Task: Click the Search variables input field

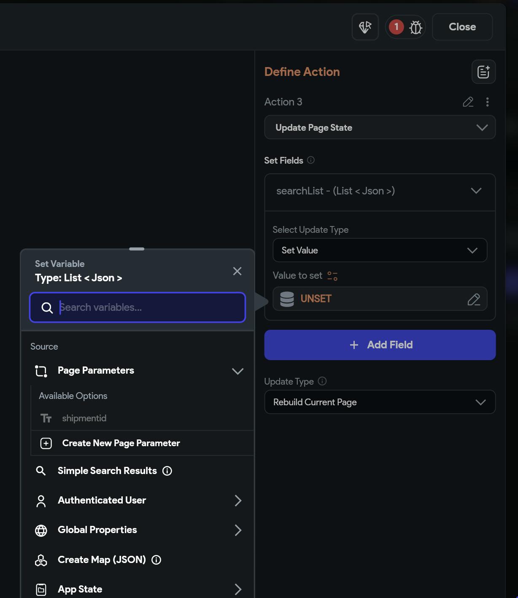Action: click(148, 307)
